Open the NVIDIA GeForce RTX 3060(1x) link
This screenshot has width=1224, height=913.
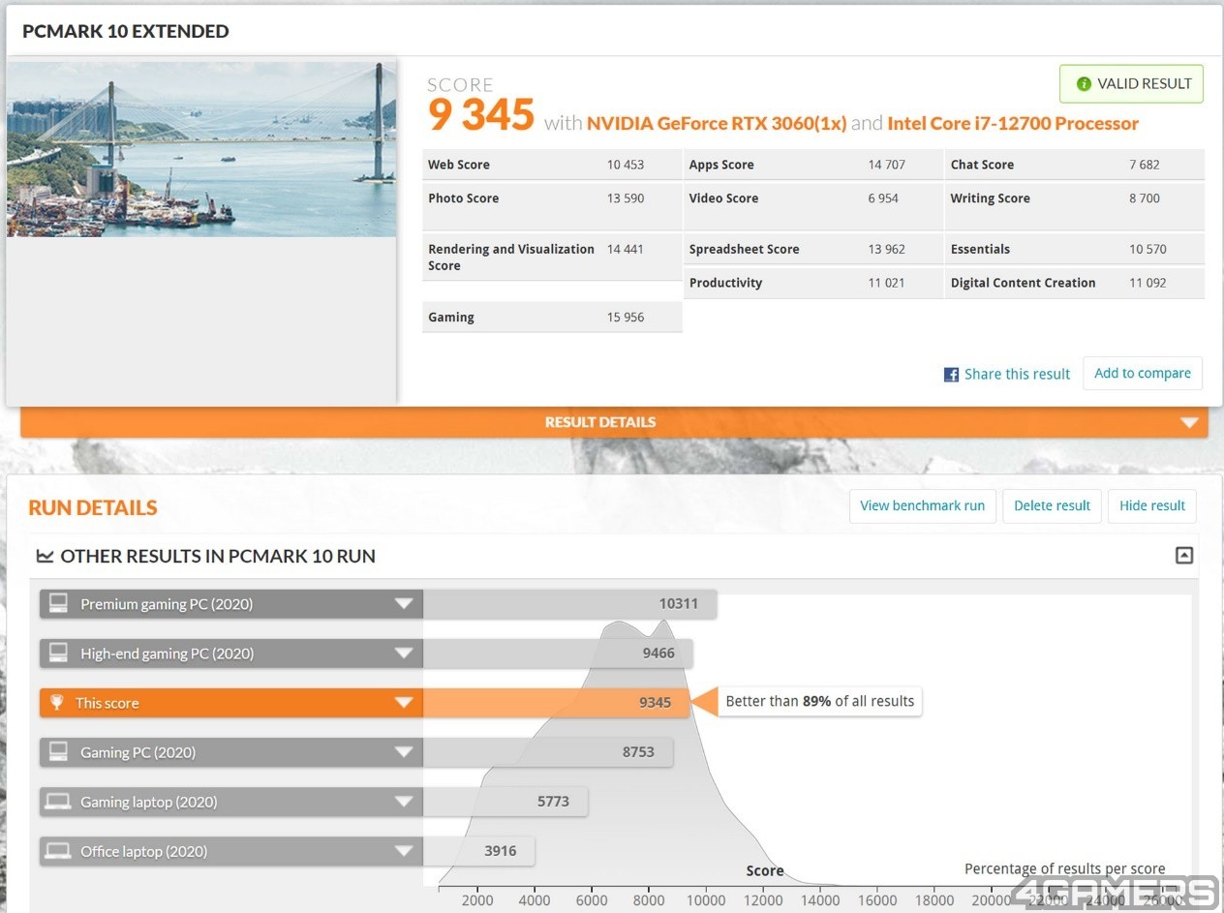(x=717, y=124)
